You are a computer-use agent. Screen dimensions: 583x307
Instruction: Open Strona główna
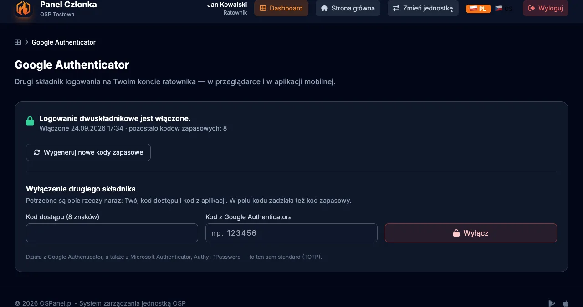tap(348, 8)
